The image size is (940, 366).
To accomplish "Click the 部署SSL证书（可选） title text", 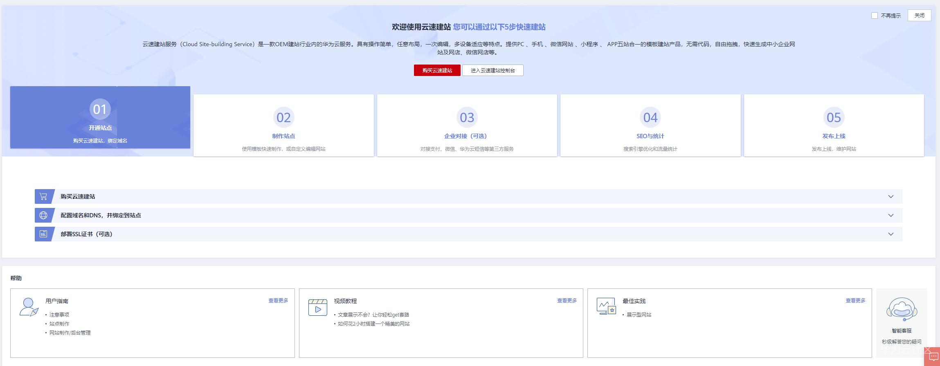I will [86, 234].
